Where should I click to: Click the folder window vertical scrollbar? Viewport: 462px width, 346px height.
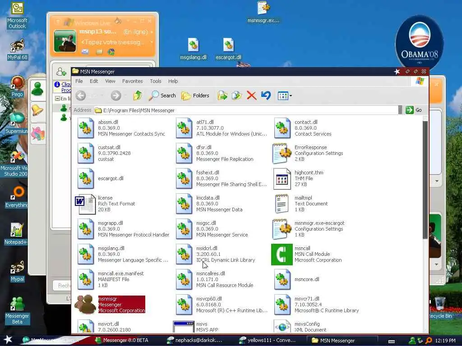(425, 179)
